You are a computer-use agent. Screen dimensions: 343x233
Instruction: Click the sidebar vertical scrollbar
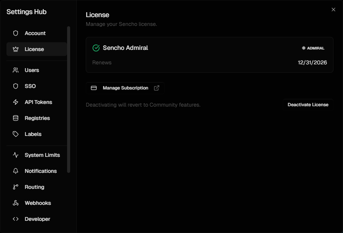click(69, 100)
